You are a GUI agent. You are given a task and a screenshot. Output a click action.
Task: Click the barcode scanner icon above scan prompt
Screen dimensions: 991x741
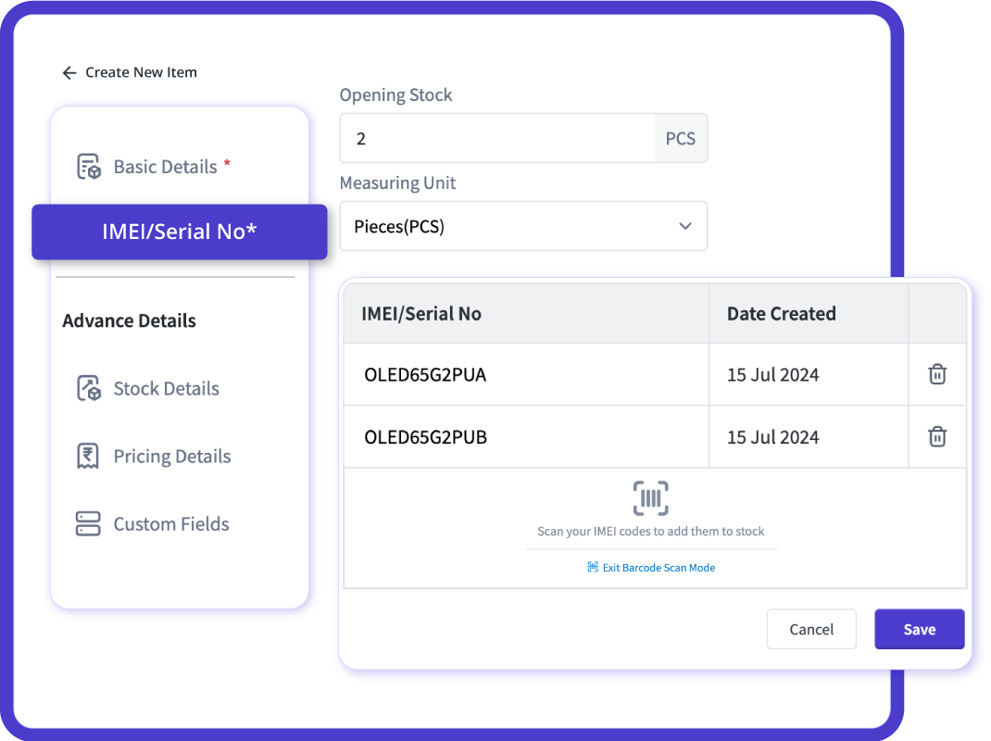coord(650,497)
